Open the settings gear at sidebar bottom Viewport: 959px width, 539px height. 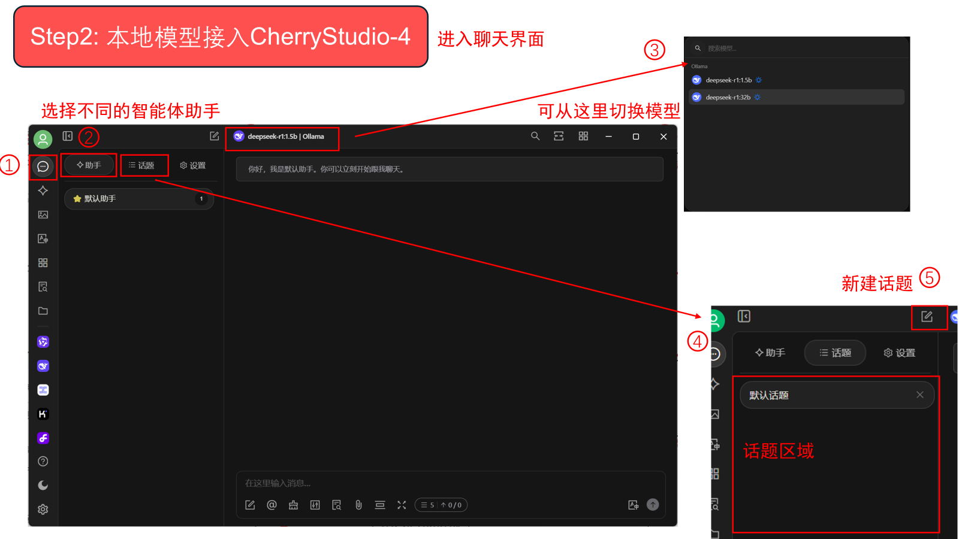(x=43, y=509)
